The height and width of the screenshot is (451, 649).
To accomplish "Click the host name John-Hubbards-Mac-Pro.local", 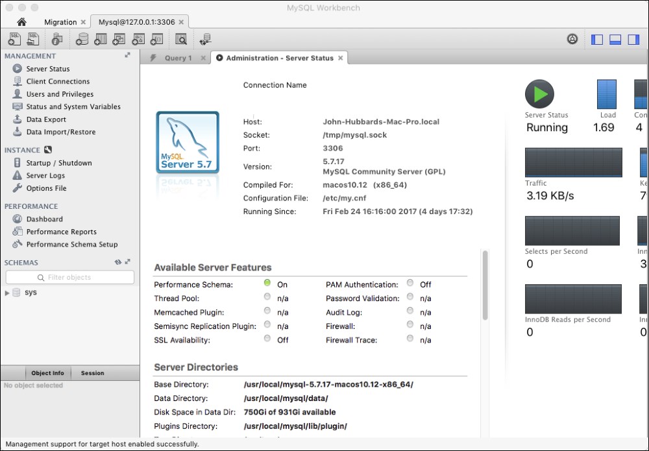I will point(381,121).
